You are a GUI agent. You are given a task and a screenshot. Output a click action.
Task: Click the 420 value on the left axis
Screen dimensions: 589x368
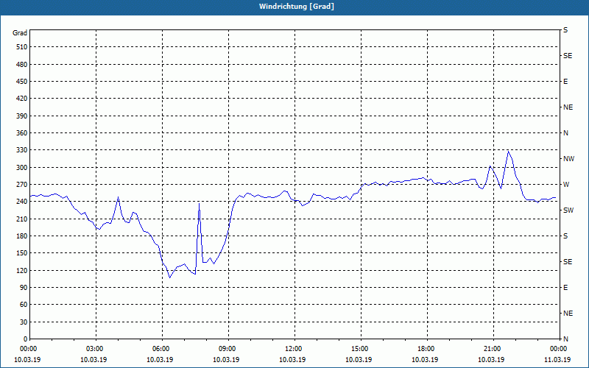point(22,99)
